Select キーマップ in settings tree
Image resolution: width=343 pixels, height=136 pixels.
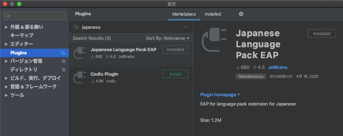[22, 36]
